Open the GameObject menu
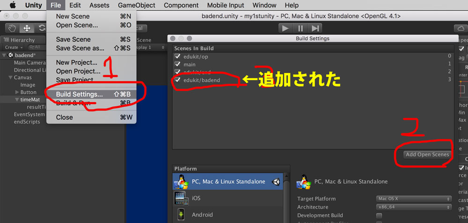This screenshot has height=223, width=468. [x=136, y=5]
